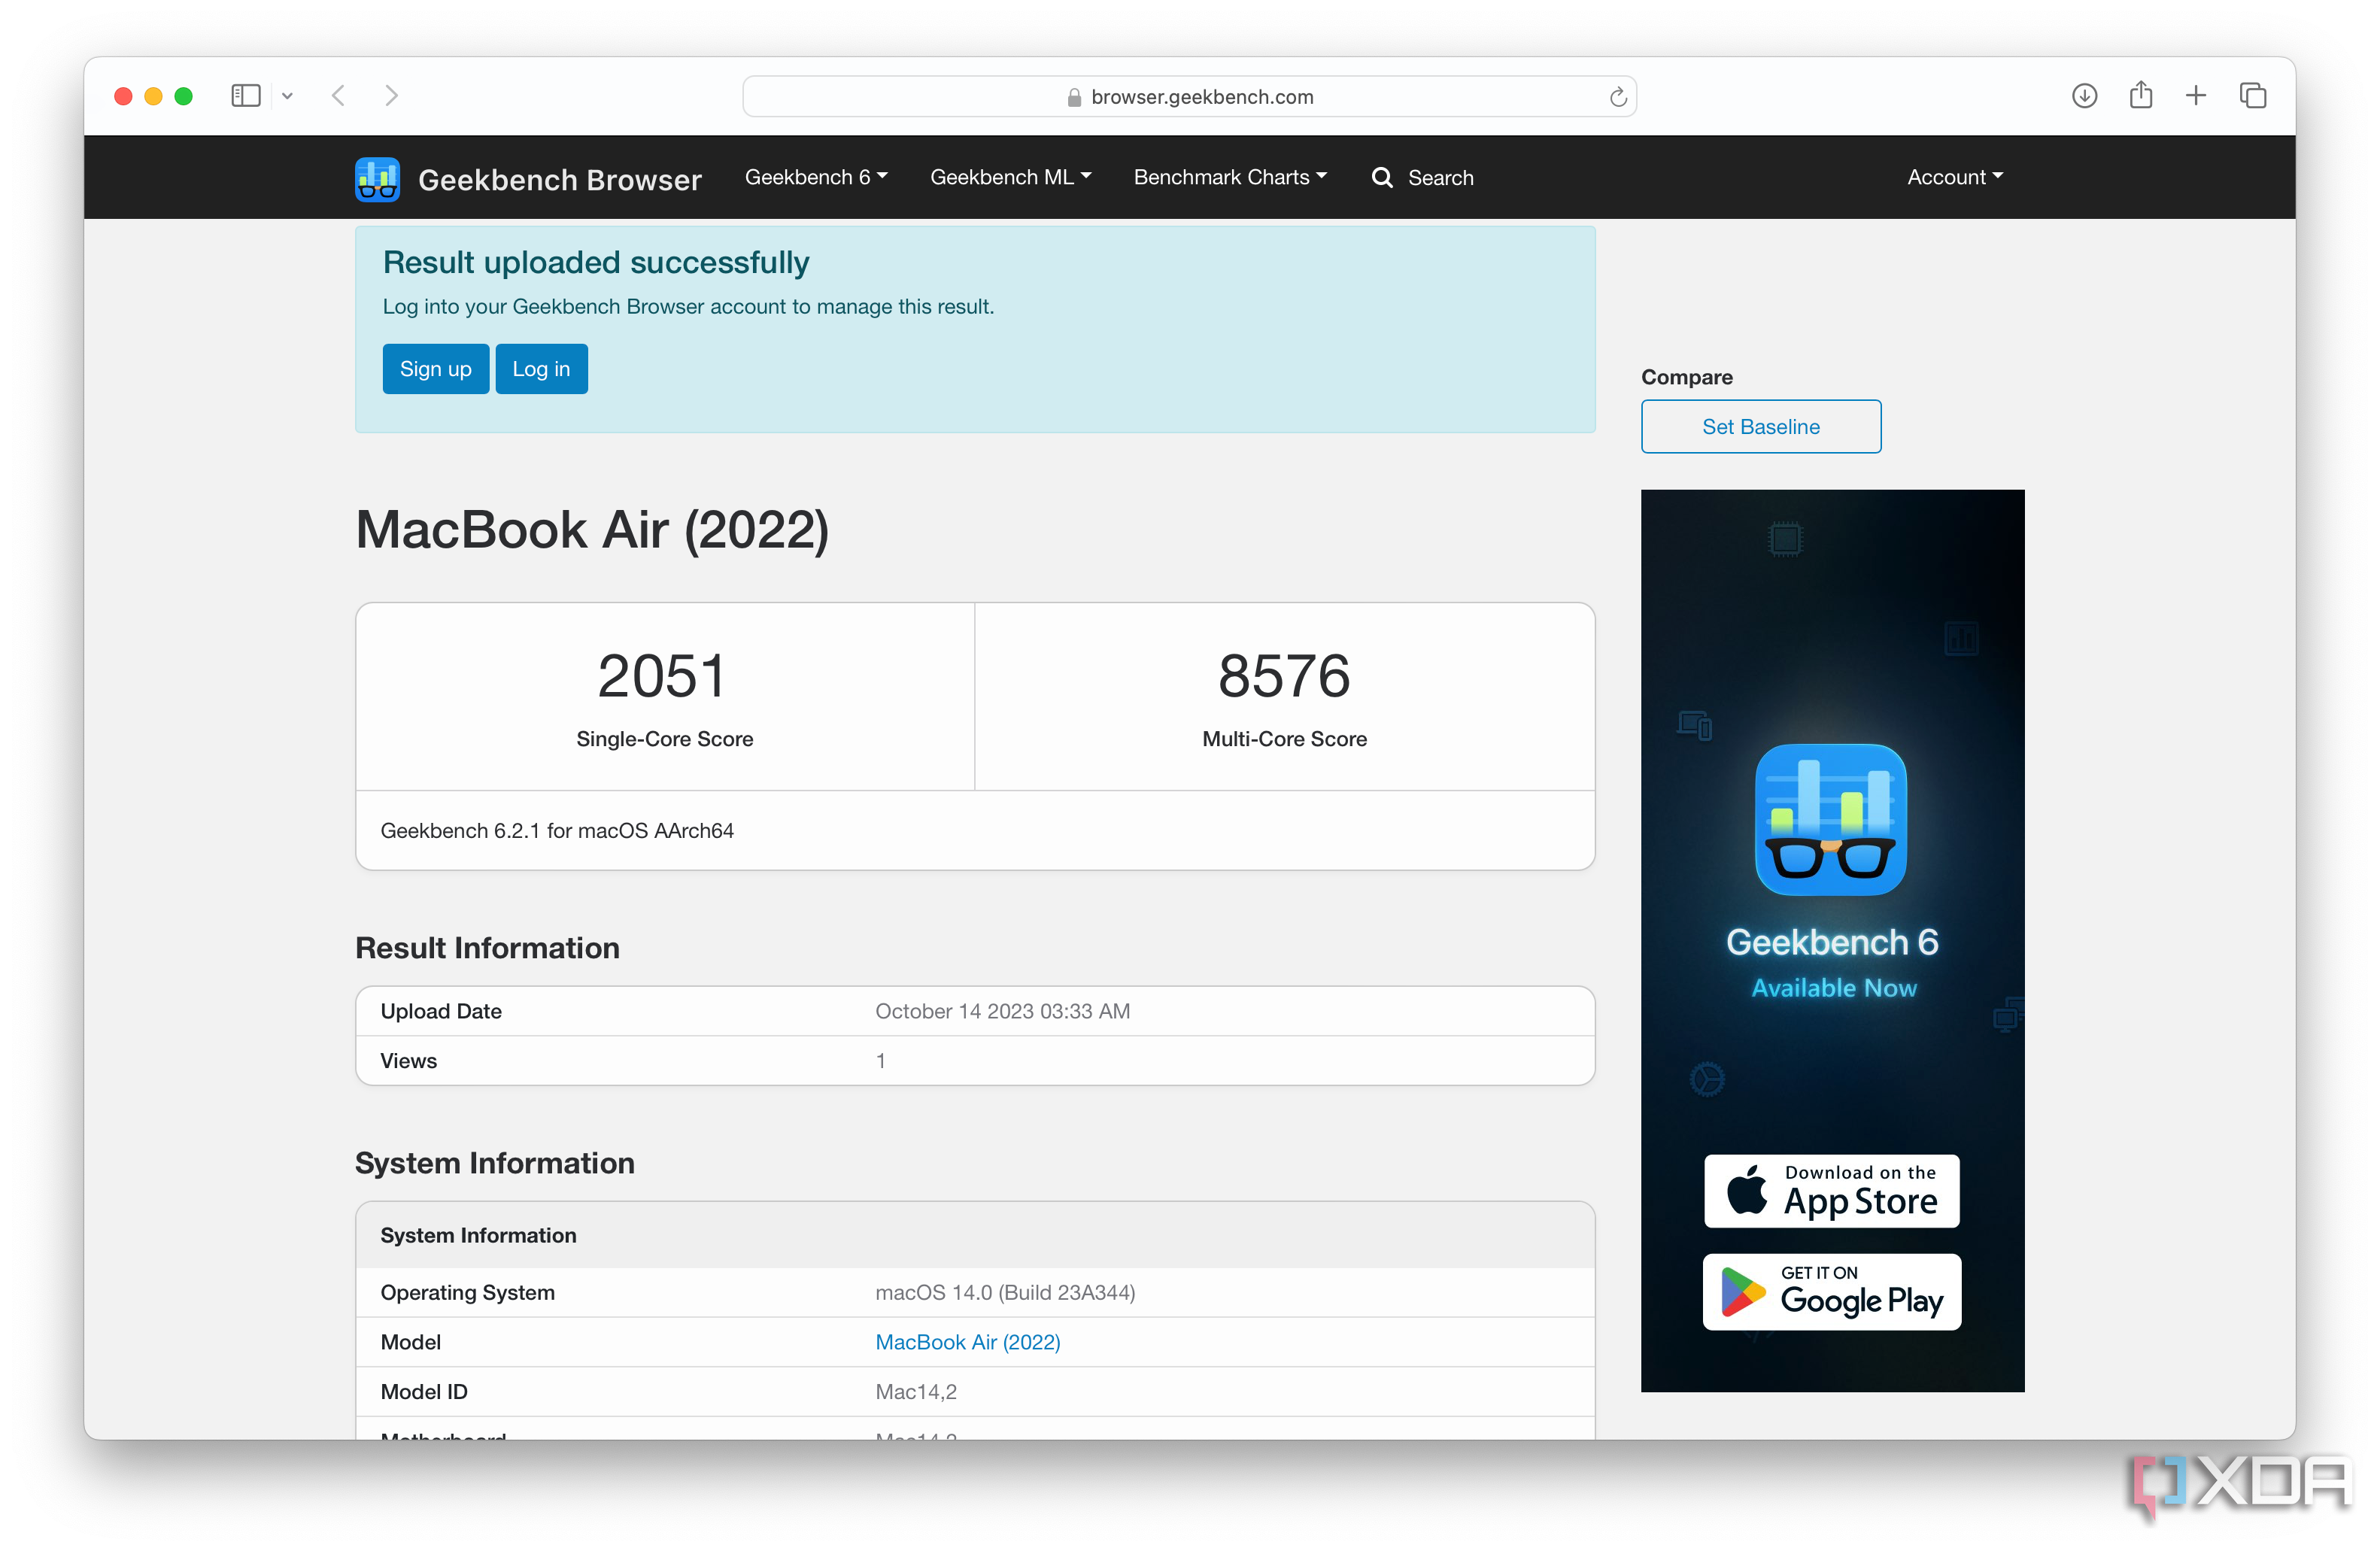Screen dimensions: 2380x1551
Task: Open a new tab with plus icon
Action: pos(2196,96)
